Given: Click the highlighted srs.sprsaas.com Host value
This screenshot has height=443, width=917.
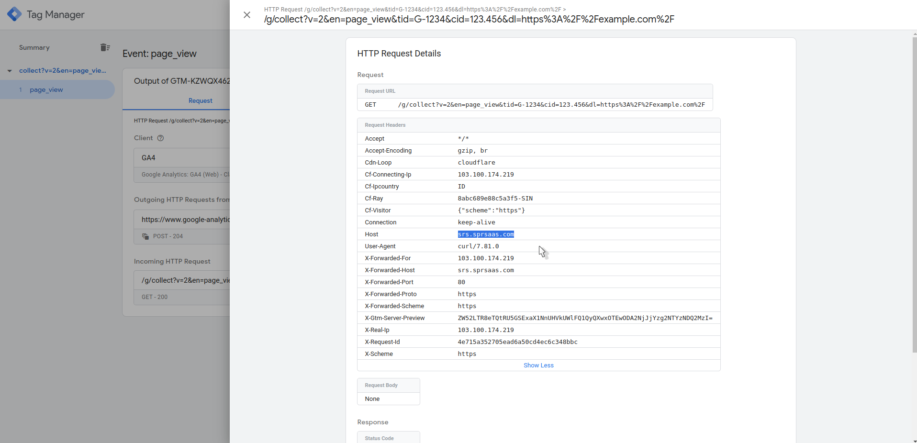Looking at the screenshot, I should tap(486, 234).
